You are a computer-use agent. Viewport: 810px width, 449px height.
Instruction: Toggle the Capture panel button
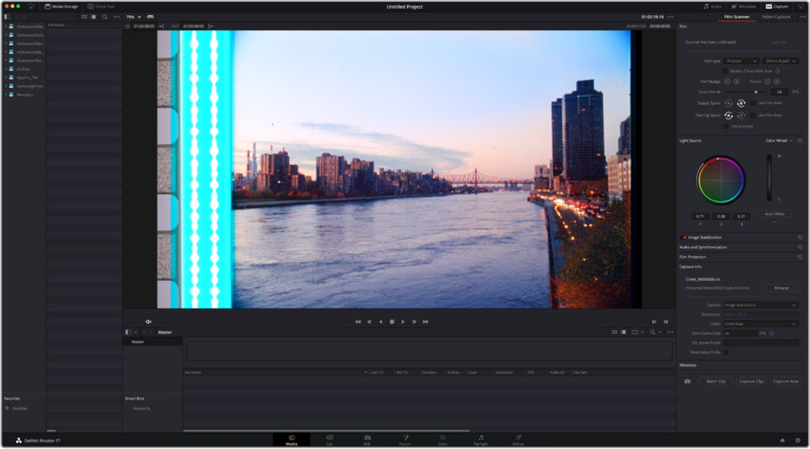pyautogui.click(x=776, y=6)
